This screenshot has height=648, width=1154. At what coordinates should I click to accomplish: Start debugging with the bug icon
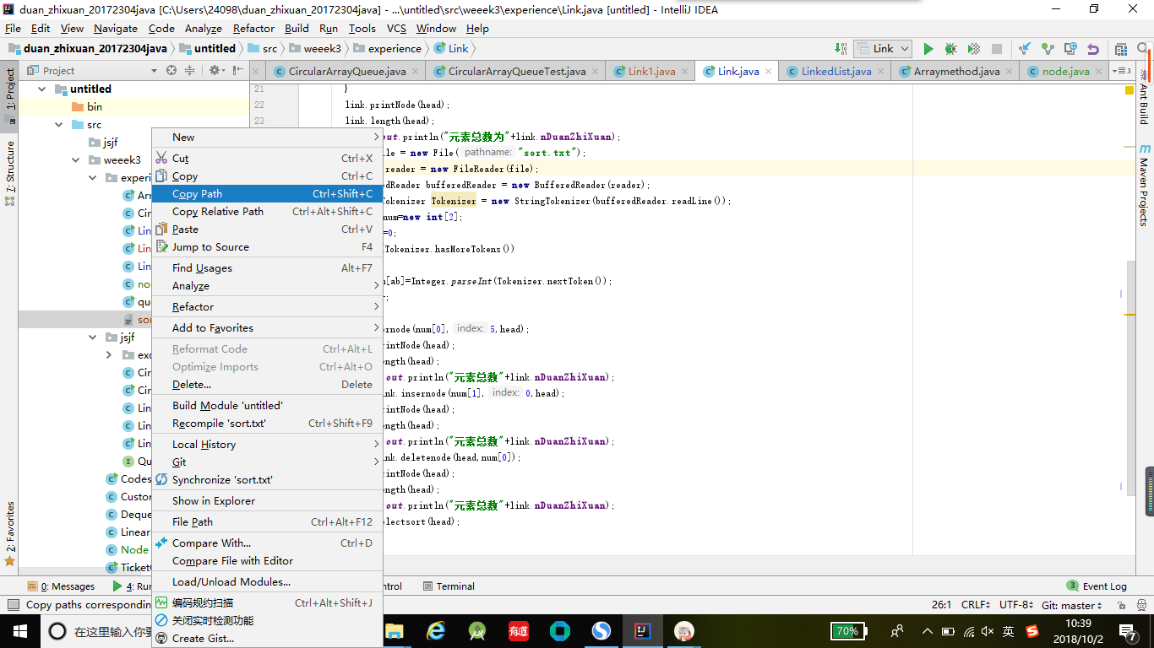click(x=950, y=49)
